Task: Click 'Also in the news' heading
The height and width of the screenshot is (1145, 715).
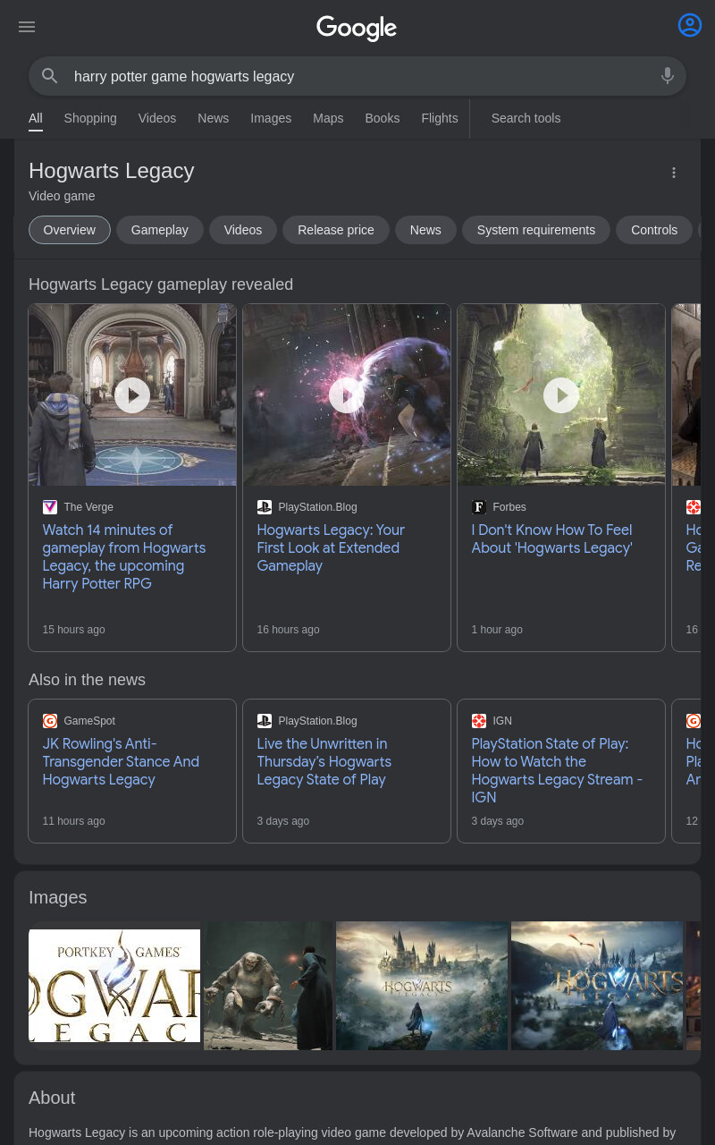Action: click(x=87, y=680)
